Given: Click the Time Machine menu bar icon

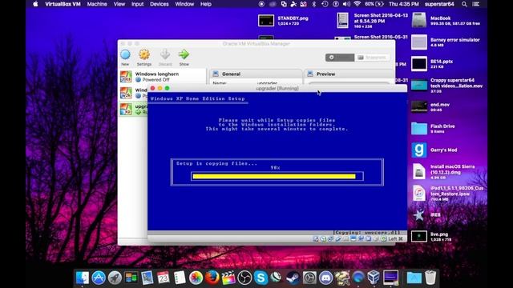Looking at the screenshot, I should coord(325,4).
